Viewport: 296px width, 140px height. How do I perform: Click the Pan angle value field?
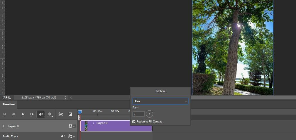click(x=138, y=114)
